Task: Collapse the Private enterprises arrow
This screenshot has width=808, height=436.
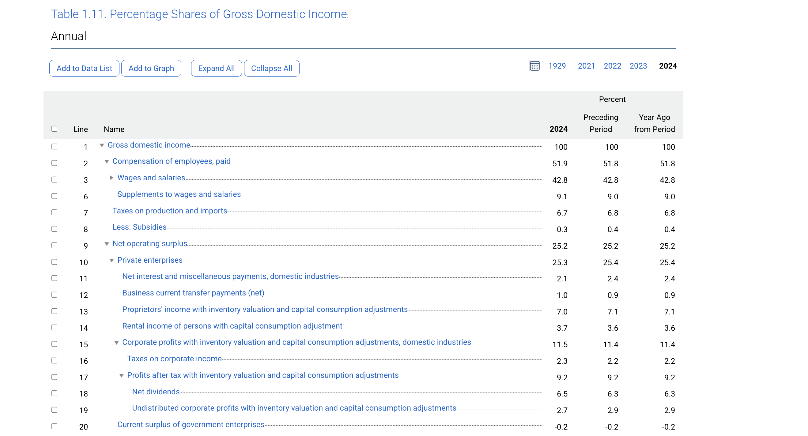Action: [x=112, y=261]
